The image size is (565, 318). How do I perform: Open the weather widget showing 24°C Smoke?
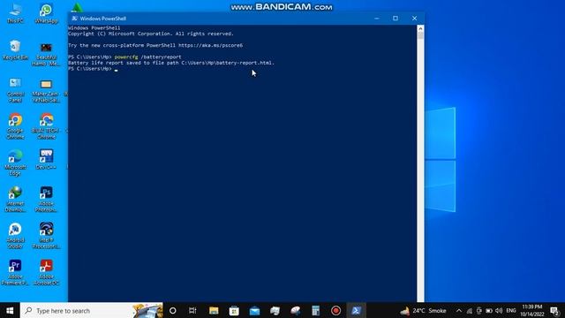click(423, 310)
